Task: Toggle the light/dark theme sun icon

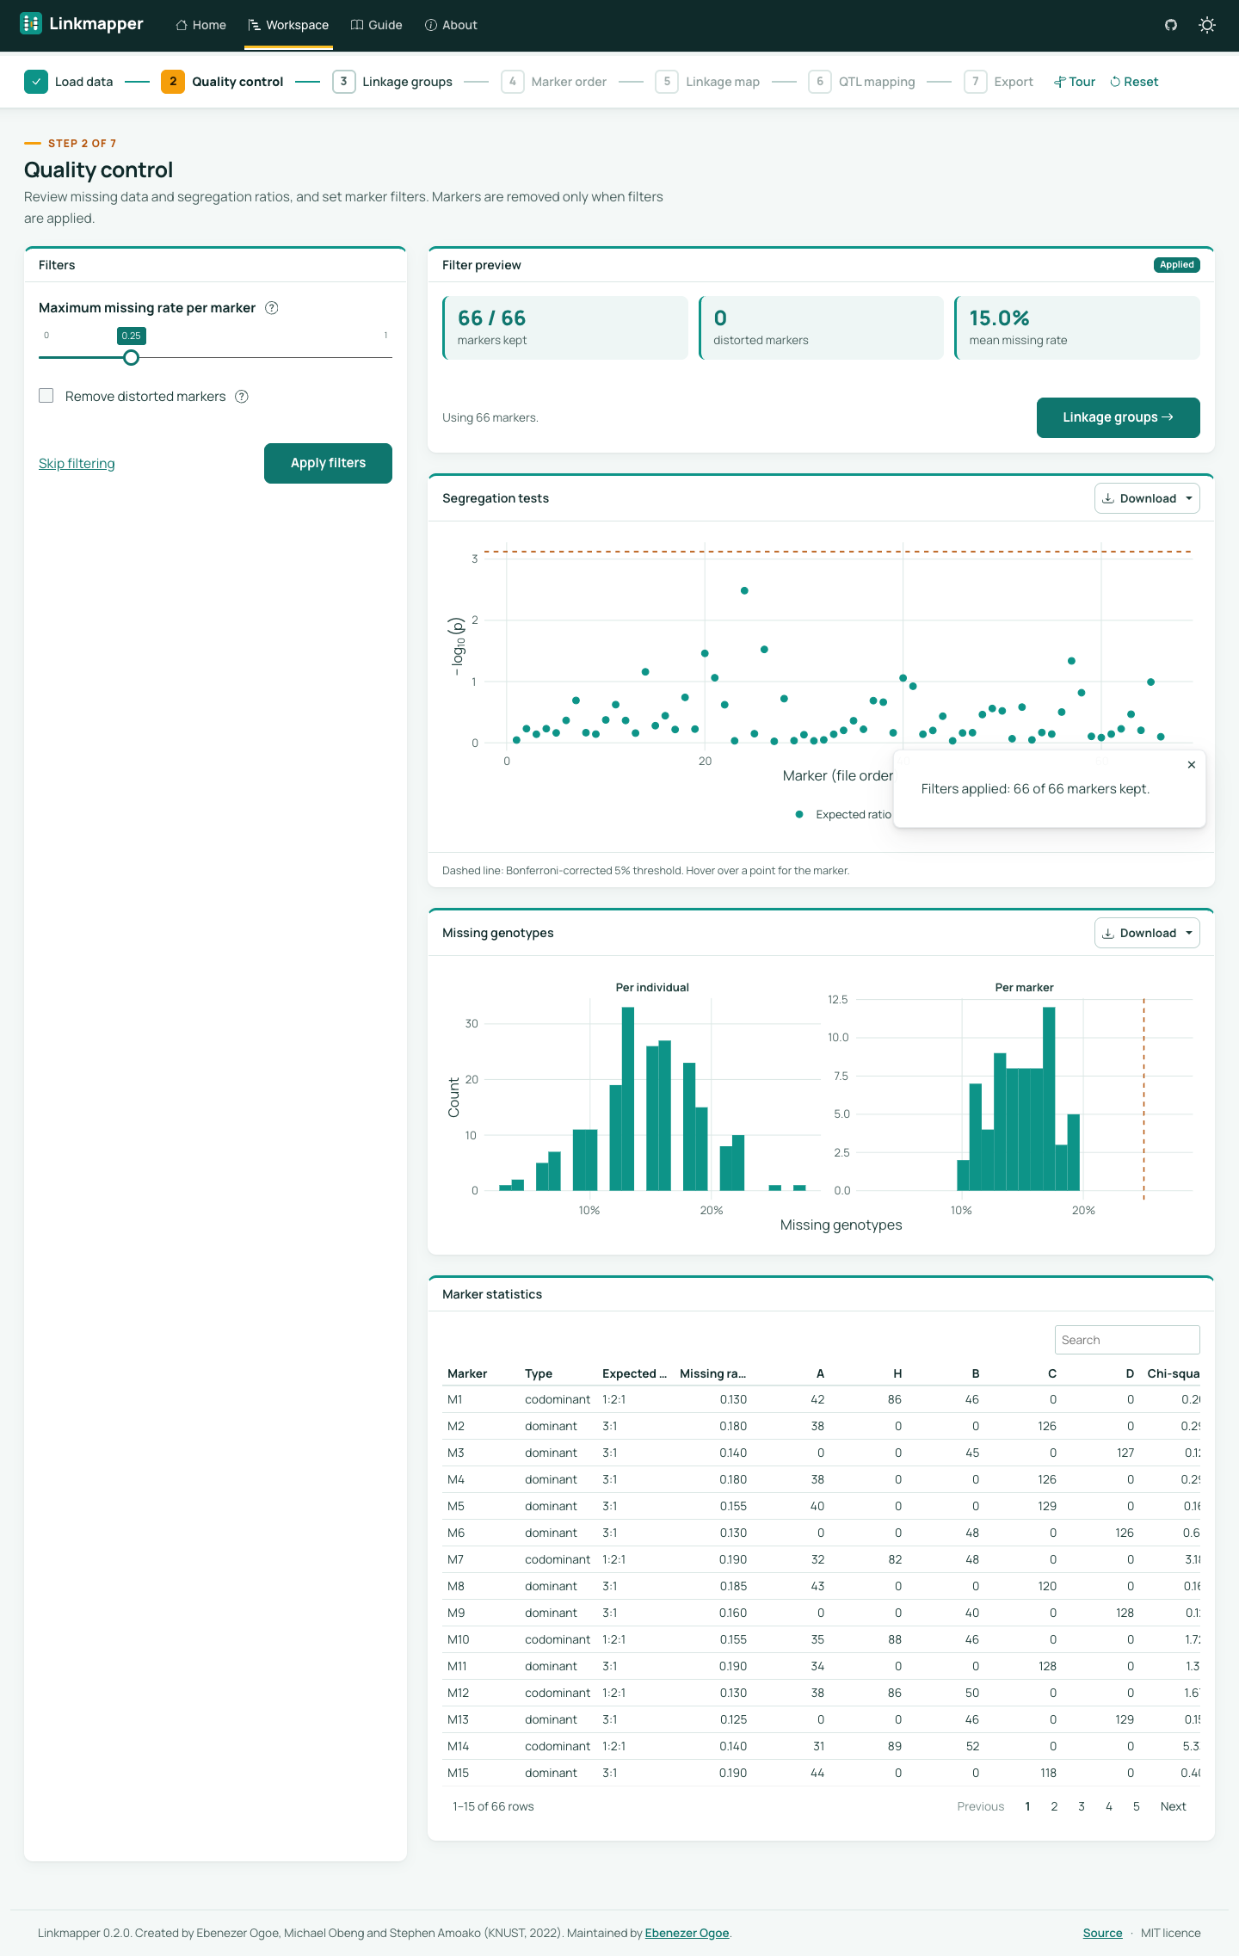Action: click(x=1207, y=25)
